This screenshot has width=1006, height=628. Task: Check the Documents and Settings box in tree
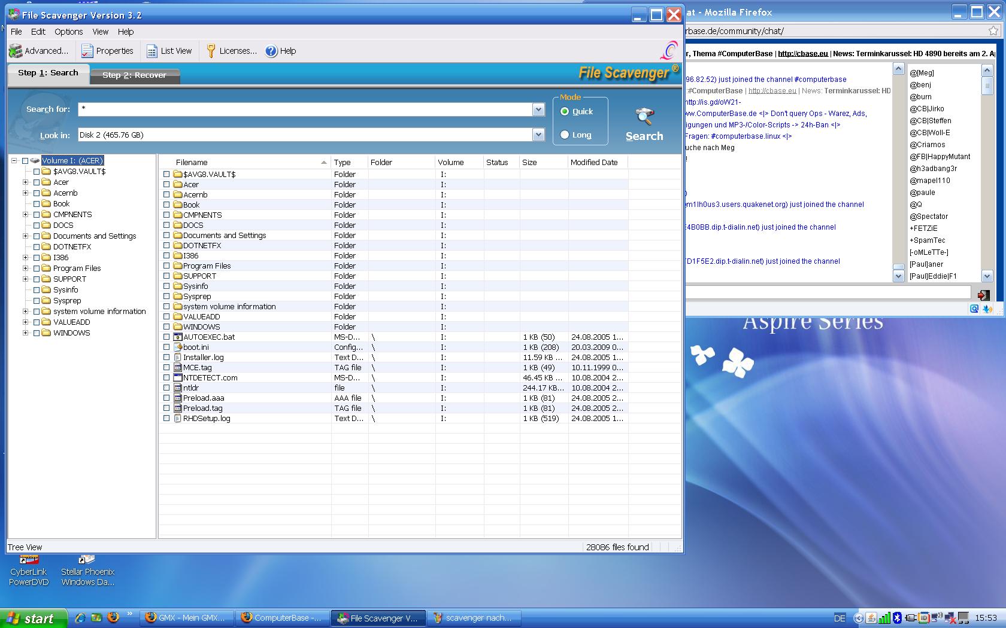(x=37, y=236)
